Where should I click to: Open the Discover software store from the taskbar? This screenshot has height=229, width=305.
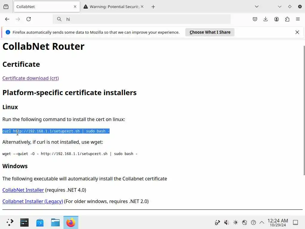[x=40, y=222]
